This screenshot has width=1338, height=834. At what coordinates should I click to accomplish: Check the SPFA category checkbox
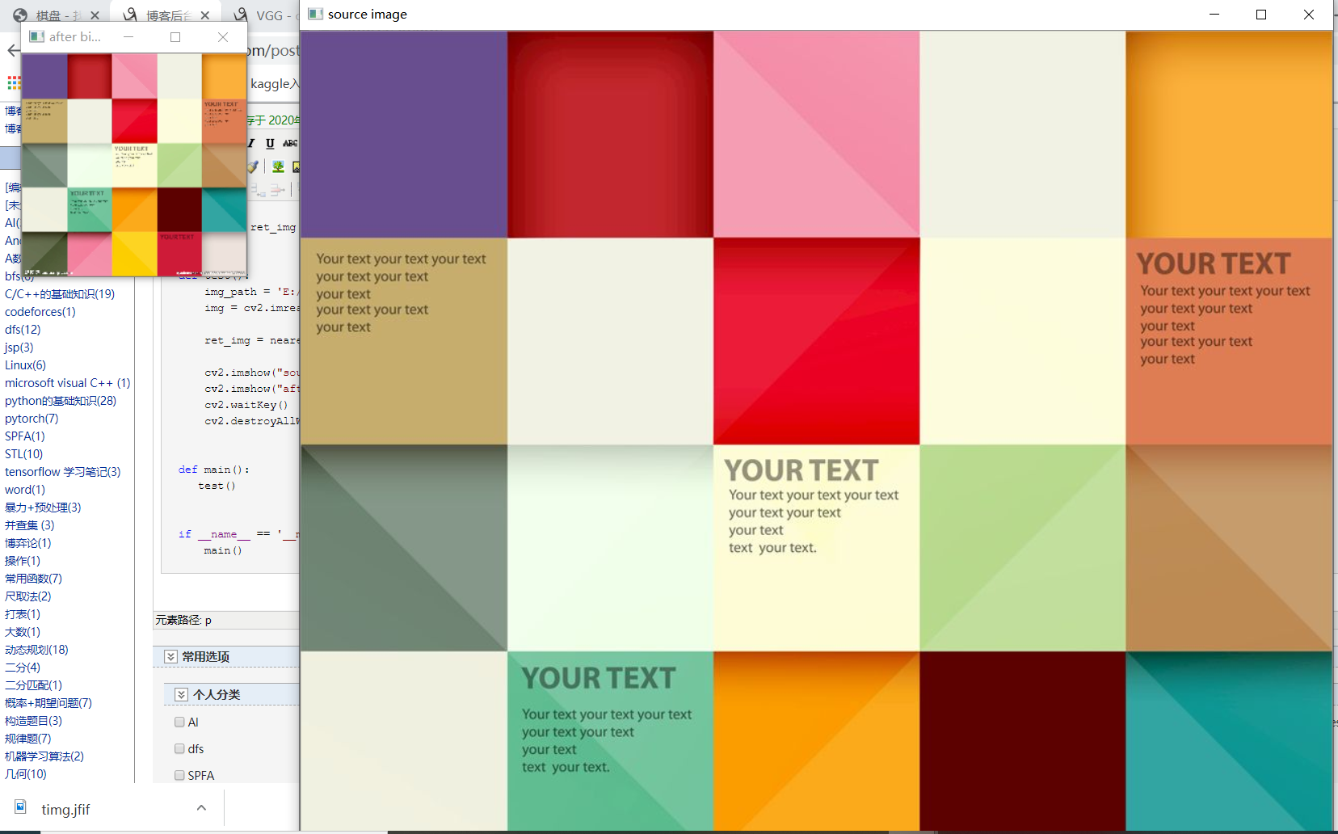coord(179,775)
